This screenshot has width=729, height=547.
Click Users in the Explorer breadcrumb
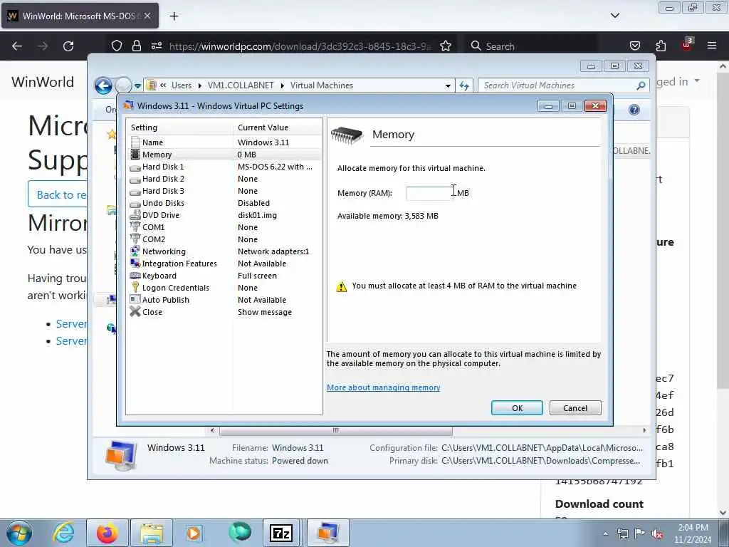[x=182, y=85]
